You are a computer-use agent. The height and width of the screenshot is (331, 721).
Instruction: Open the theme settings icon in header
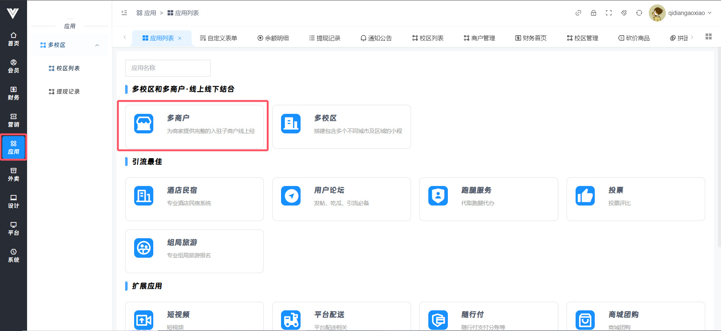tap(624, 13)
